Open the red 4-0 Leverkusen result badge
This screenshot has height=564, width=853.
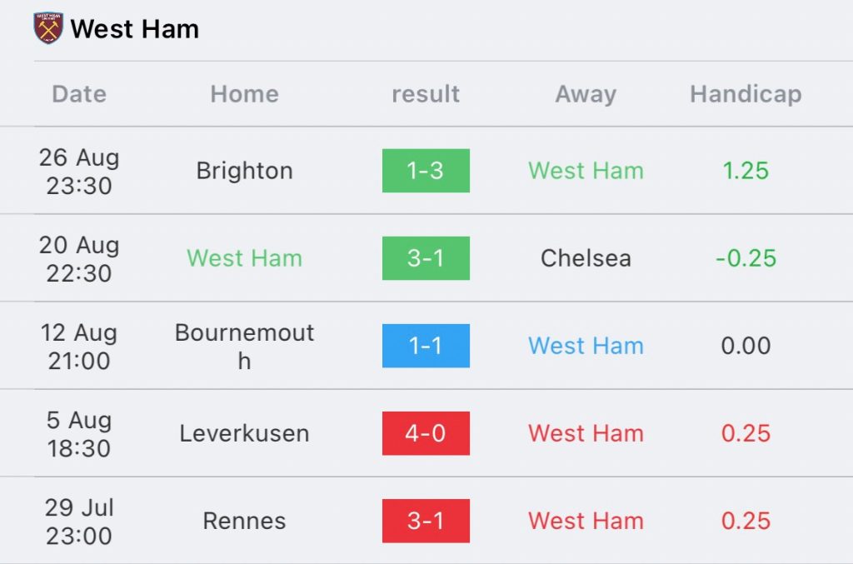(x=426, y=433)
